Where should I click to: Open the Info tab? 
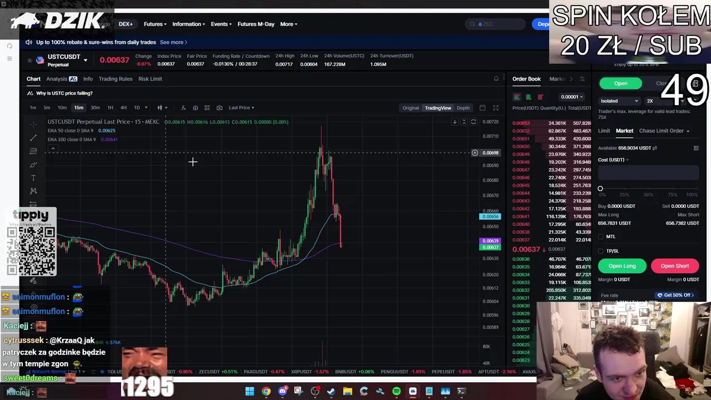tap(88, 79)
